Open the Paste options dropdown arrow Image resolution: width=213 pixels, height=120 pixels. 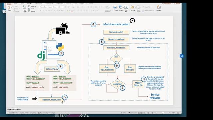(12, 7)
